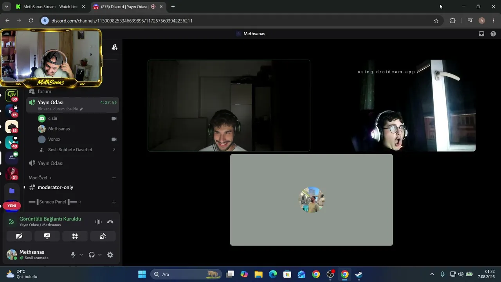
Task: Open the server folder icon
Action: tap(12, 191)
